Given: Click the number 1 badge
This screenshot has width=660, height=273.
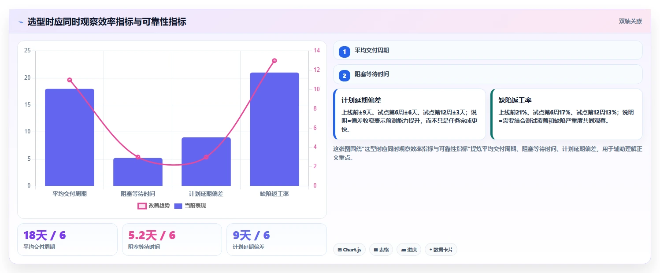Looking at the screenshot, I should click(x=345, y=52).
